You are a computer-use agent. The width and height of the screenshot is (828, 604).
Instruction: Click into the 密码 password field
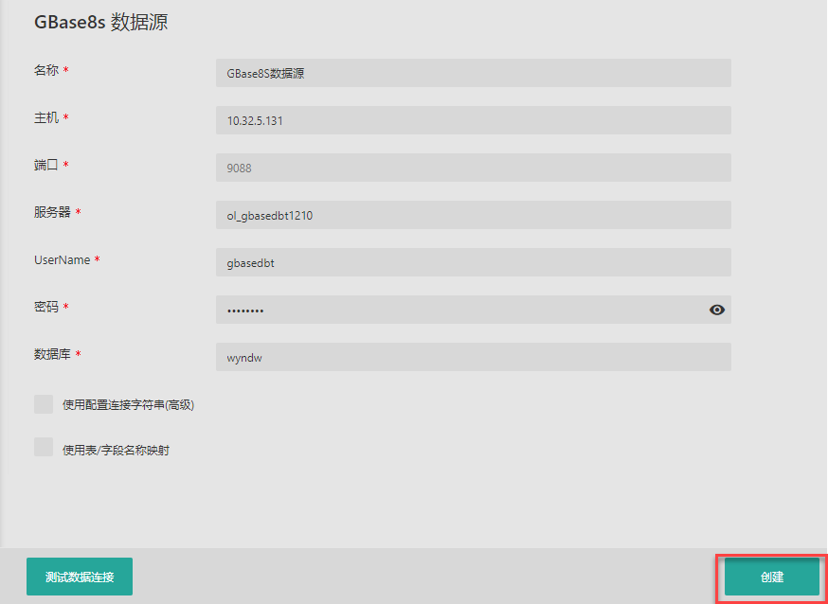click(473, 310)
